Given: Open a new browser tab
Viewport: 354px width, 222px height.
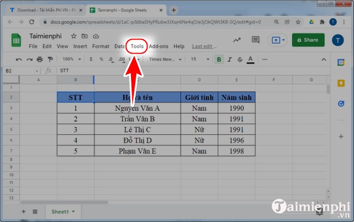Looking at the screenshot, I should click(x=173, y=10).
